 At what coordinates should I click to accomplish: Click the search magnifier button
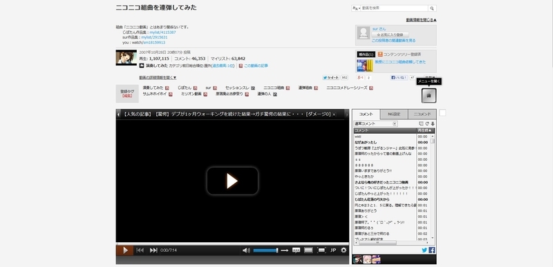(432, 8)
